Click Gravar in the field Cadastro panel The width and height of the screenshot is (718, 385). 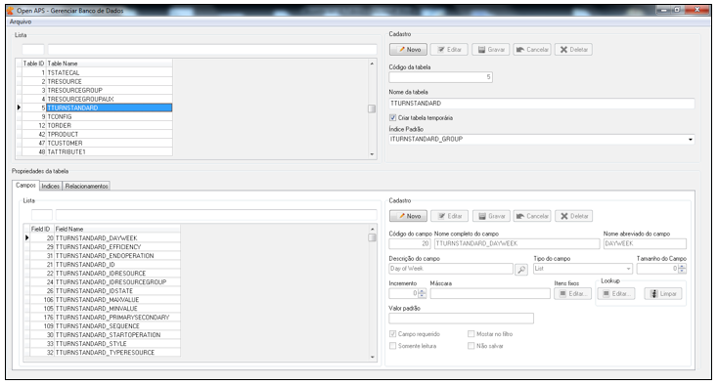click(x=491, y=216)
